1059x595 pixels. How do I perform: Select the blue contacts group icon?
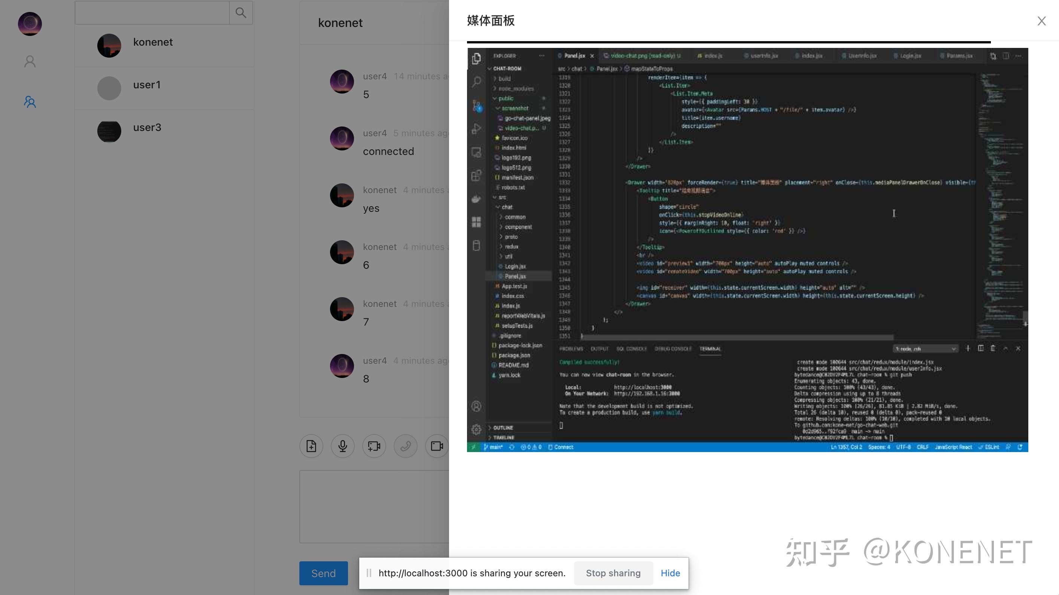29,101
